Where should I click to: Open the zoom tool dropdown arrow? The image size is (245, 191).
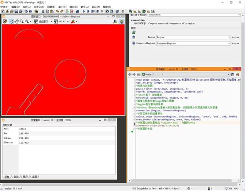30,22
